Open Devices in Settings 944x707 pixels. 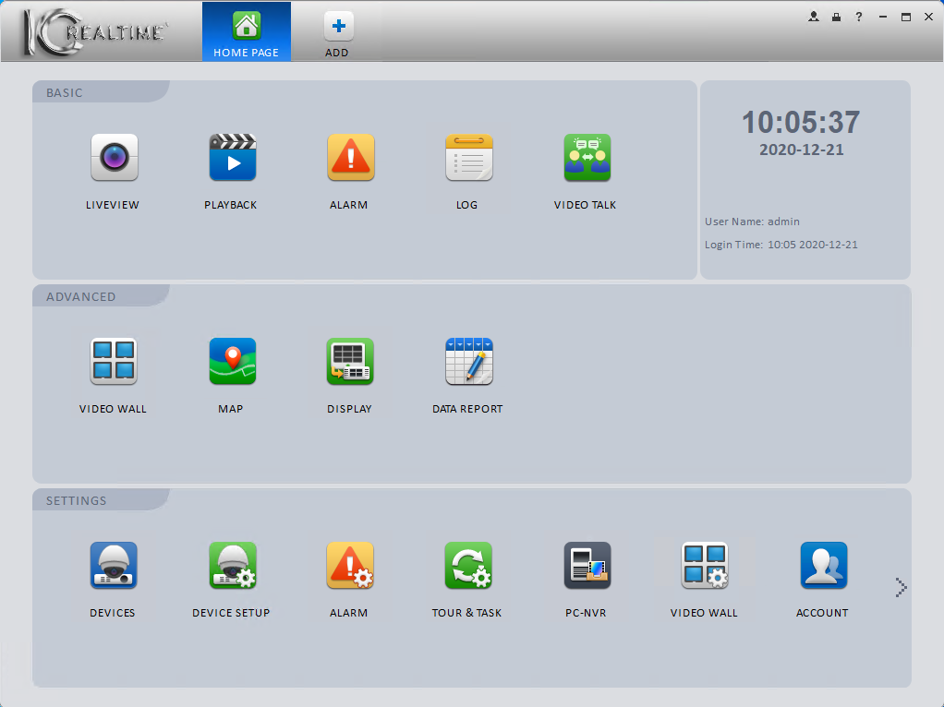114,565
